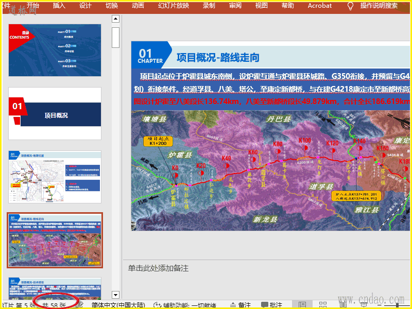The height and width of the screenshot is (309, 412).
Task: Click the accessibility checker icon in status bar
Action: [x=157, y=305]
